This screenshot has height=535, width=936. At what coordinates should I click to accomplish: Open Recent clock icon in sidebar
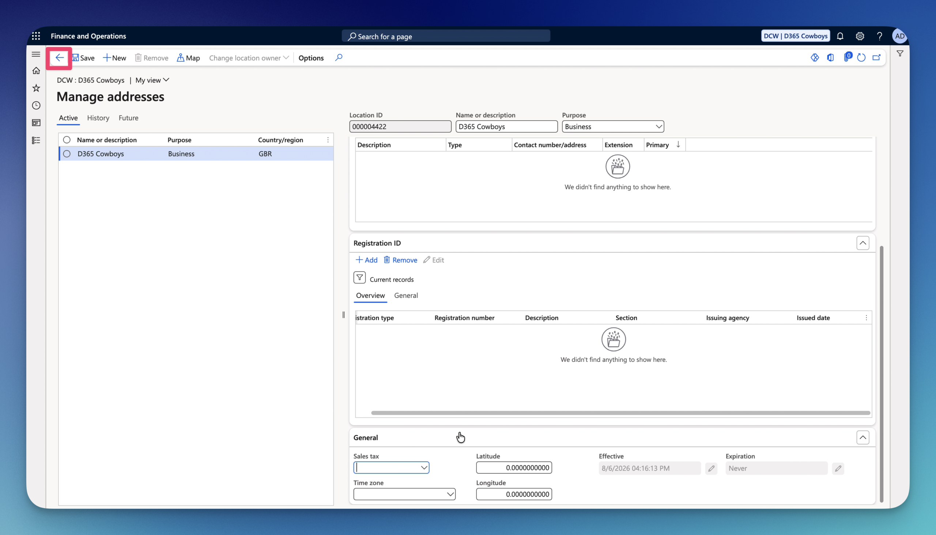(x=36, y=106)
